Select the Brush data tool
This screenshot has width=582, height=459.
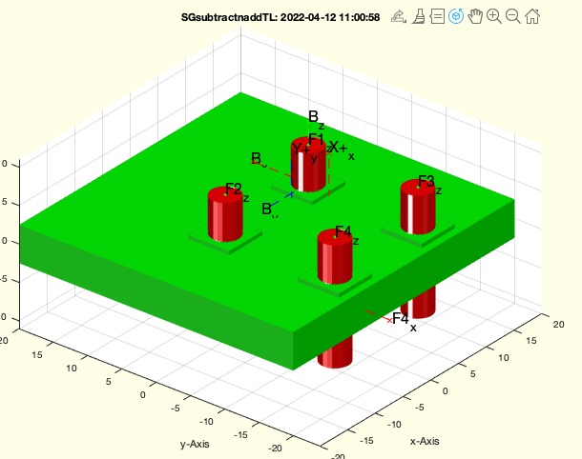[419, 16]
